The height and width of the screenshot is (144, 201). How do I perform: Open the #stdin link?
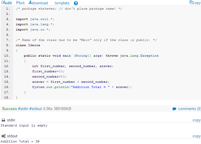(23, 109)
